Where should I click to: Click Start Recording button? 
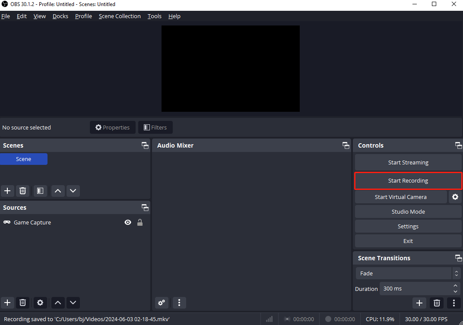[x=408, y=181]
